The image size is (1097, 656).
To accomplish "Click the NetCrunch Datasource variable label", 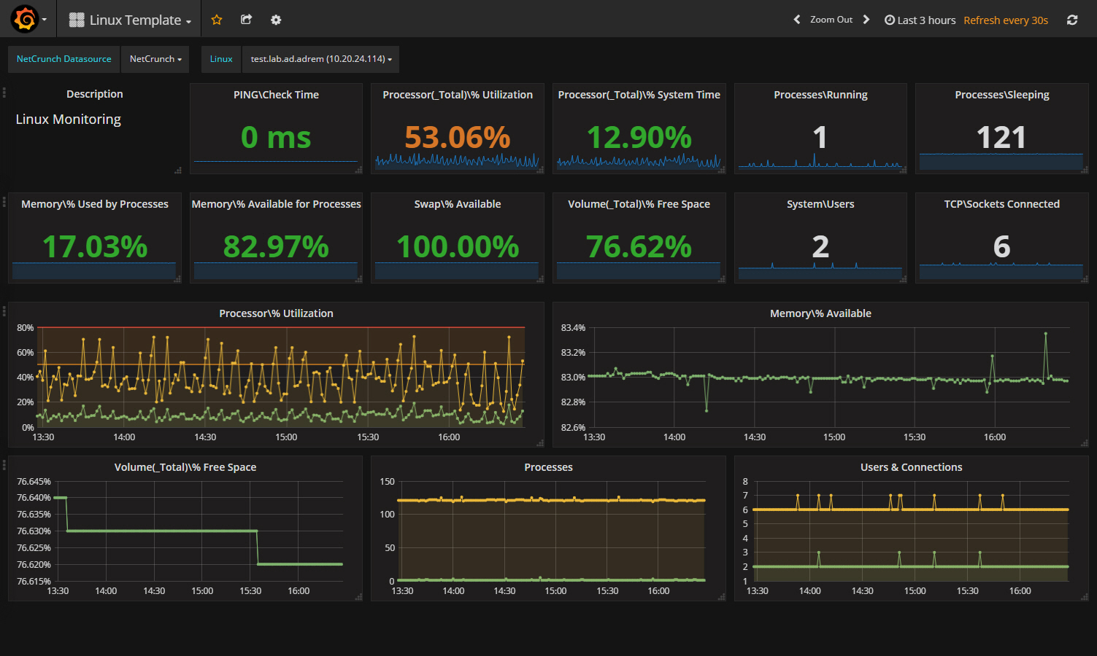I will tap(64, 59).
